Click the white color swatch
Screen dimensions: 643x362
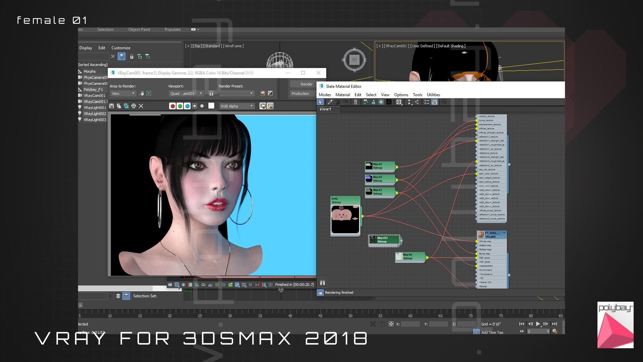(211, 106)
